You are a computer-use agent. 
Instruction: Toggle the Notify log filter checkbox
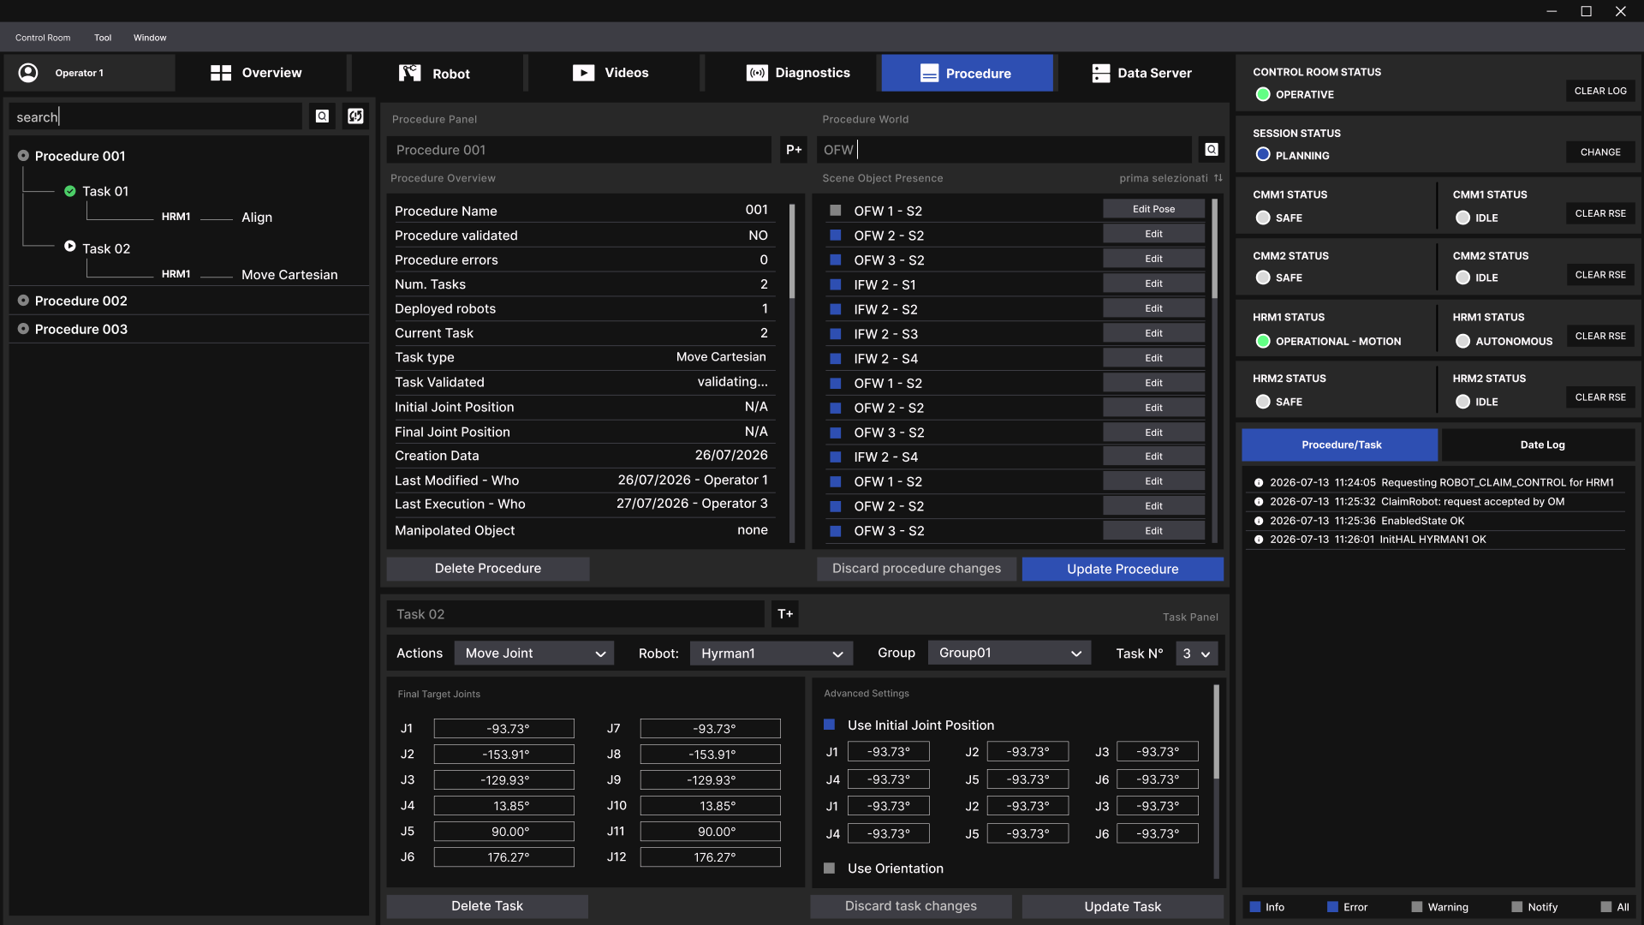pos(1517,907)
